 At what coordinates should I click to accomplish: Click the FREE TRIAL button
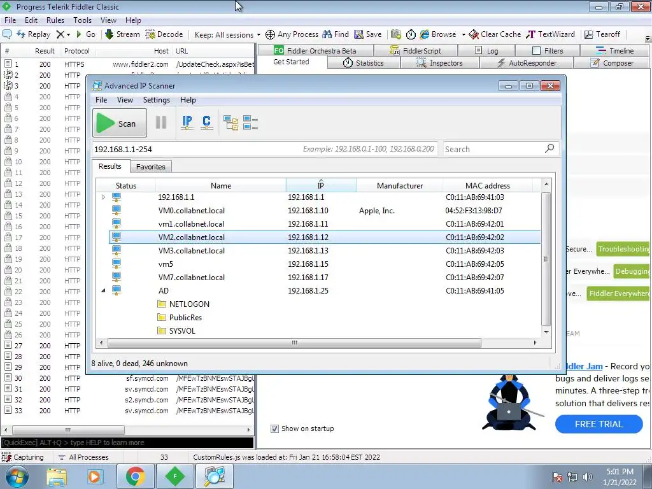(x=599, y=424)
